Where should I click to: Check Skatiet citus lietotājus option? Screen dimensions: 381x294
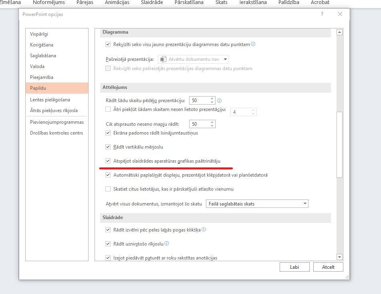tap(108, 189)
